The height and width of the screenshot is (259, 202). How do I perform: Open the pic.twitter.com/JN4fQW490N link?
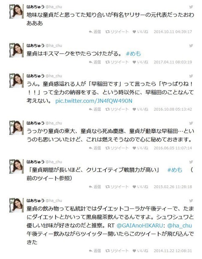click(x=94, y=101)
